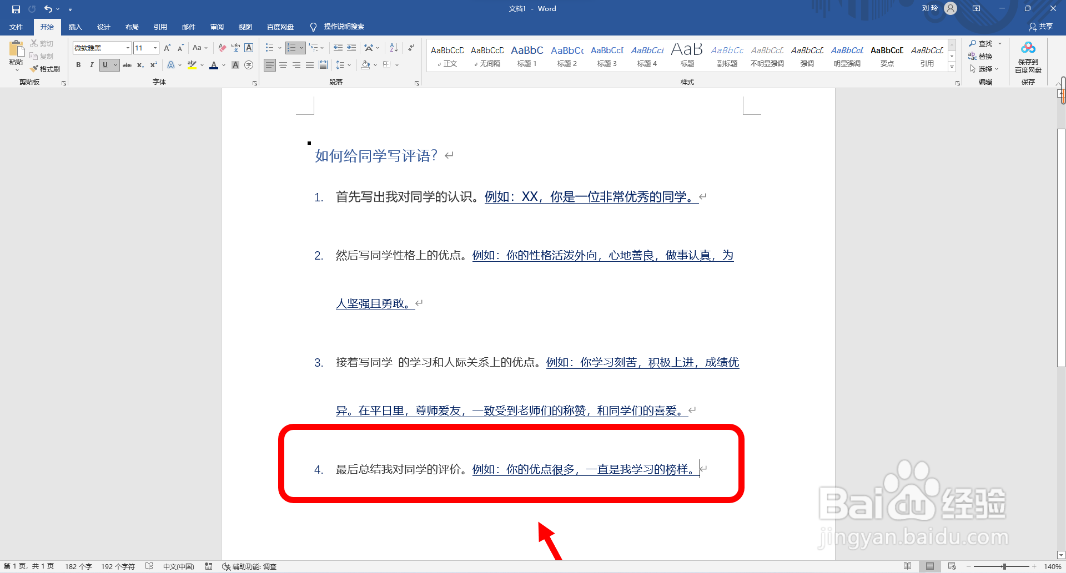Apply the Heading 2 (标题 2) style
1066x573 pixels.
[x=567, y=55]
